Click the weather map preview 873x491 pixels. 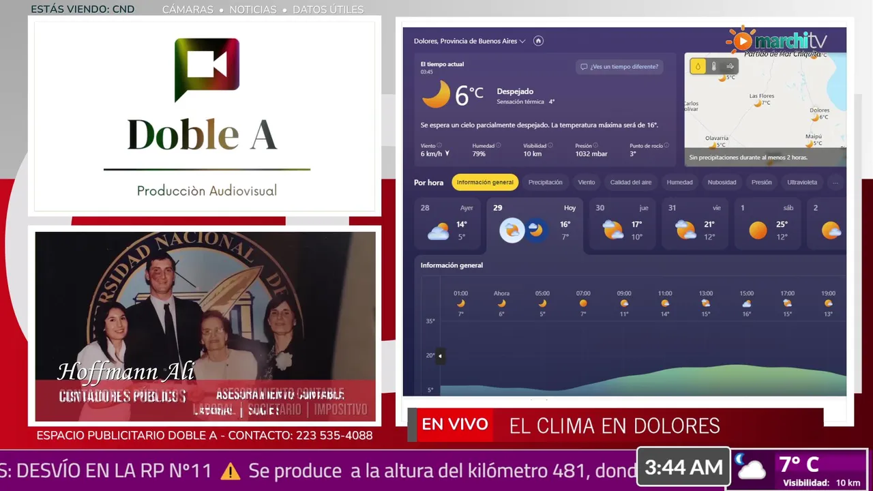pos(765,109)
